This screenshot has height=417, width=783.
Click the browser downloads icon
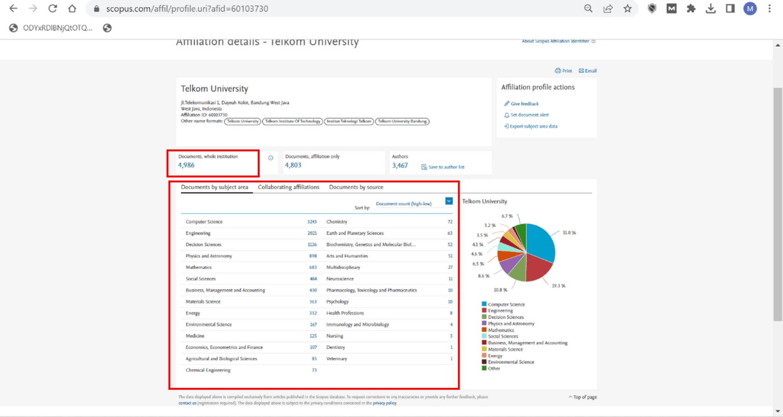pos(710,8)
